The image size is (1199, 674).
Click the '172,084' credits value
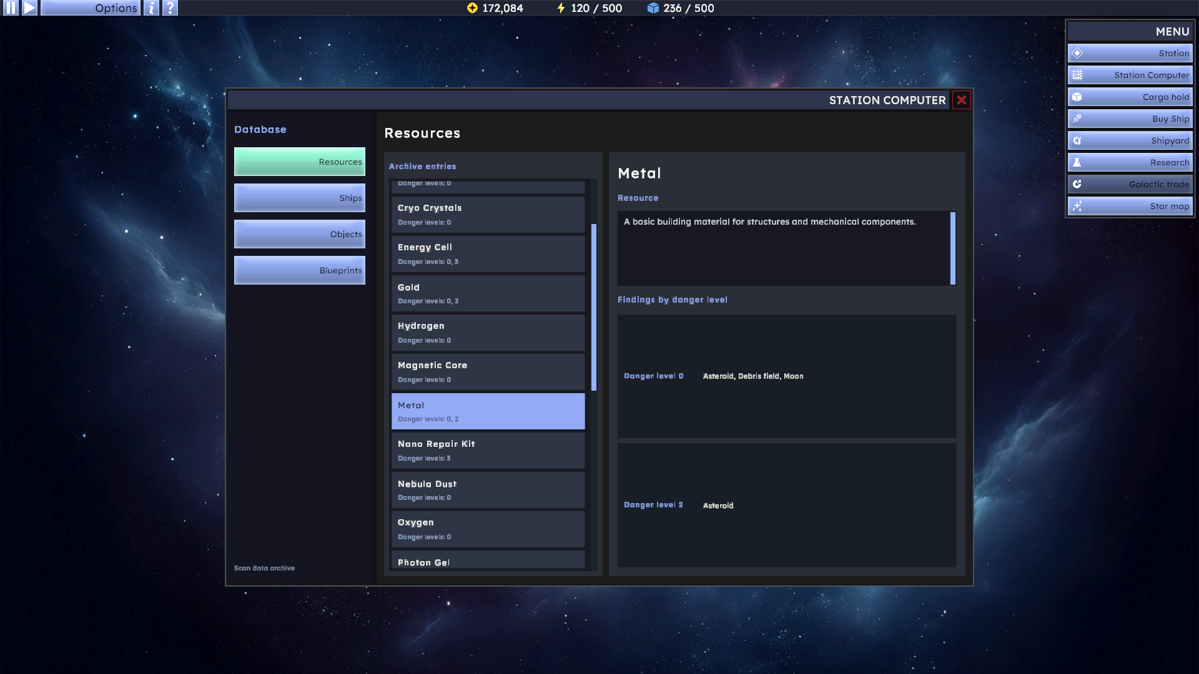click(503, 8)
